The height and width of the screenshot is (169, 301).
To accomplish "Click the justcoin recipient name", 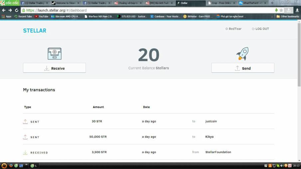I will point(211,121).
